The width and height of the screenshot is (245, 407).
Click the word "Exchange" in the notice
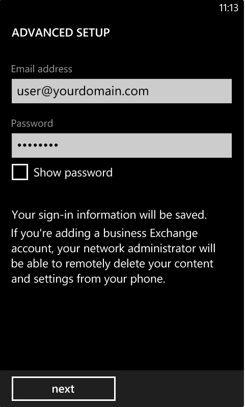[174, 234]
